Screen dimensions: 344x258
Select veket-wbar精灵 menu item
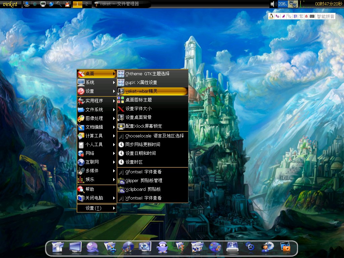153,91
